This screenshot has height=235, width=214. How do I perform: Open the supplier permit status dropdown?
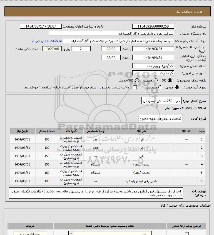110,233
